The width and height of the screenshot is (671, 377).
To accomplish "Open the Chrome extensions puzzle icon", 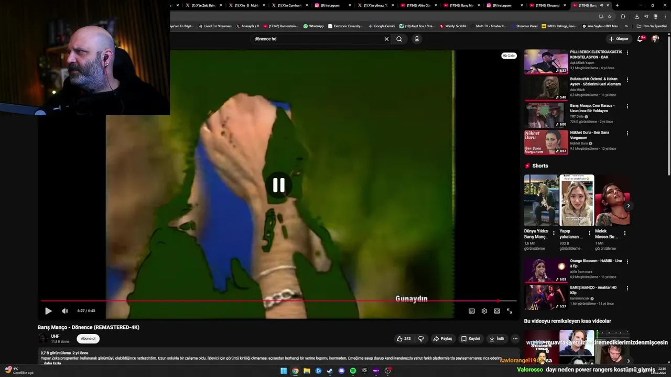I will pyautogui.click(x=623, y=16).
